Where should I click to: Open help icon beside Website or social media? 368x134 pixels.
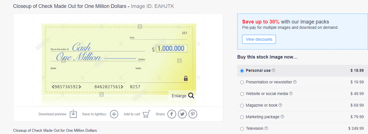[291, 94]
